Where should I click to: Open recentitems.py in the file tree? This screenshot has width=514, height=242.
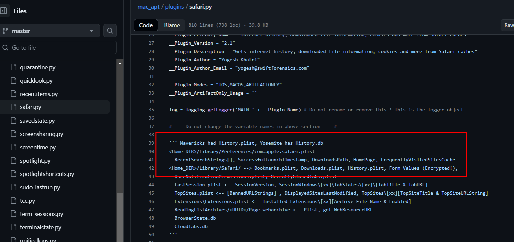[x=39, y=94]
